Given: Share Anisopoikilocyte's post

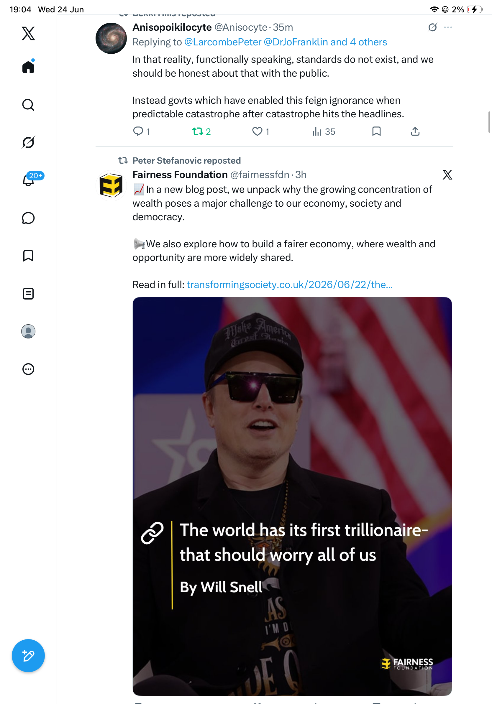Looking at the screenshot, I should coord(415,131).
